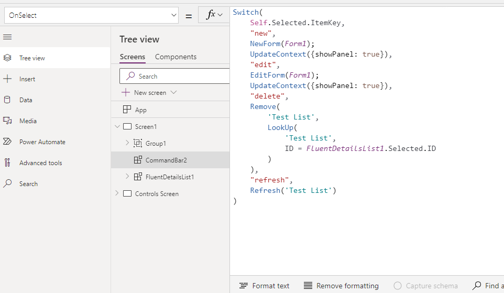Expand the FluentDetailsList1 node
Image resolution: width=504 pixels, height=293 pixels.
(x=127, y=177)
